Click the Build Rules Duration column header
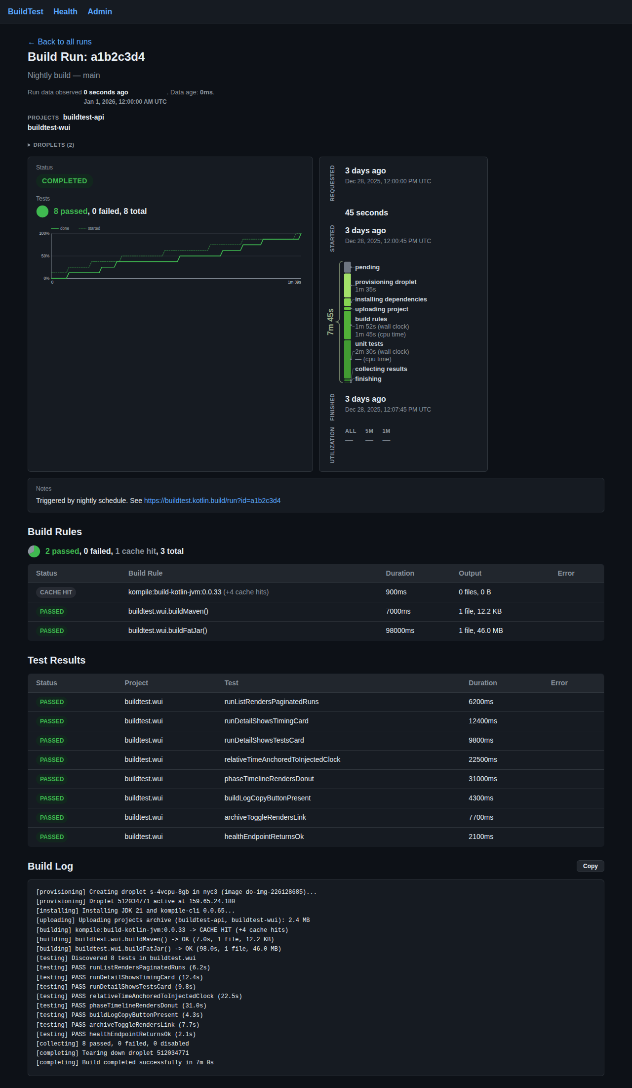Viewport: 632px width, 1088px height. (x=400, y=573)
